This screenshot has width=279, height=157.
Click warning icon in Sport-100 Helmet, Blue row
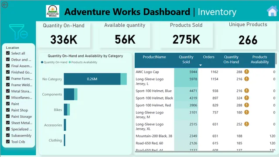[x=246, y=91]
